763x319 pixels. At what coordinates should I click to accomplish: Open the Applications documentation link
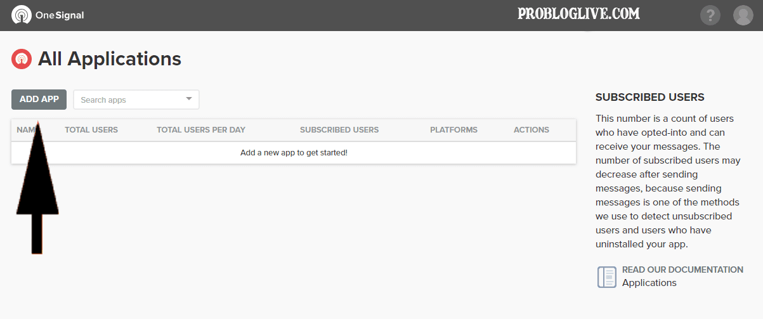tap(649, 283)
